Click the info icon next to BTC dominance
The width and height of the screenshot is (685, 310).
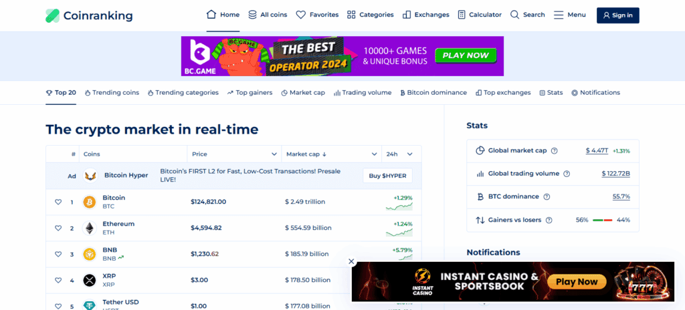547,197
